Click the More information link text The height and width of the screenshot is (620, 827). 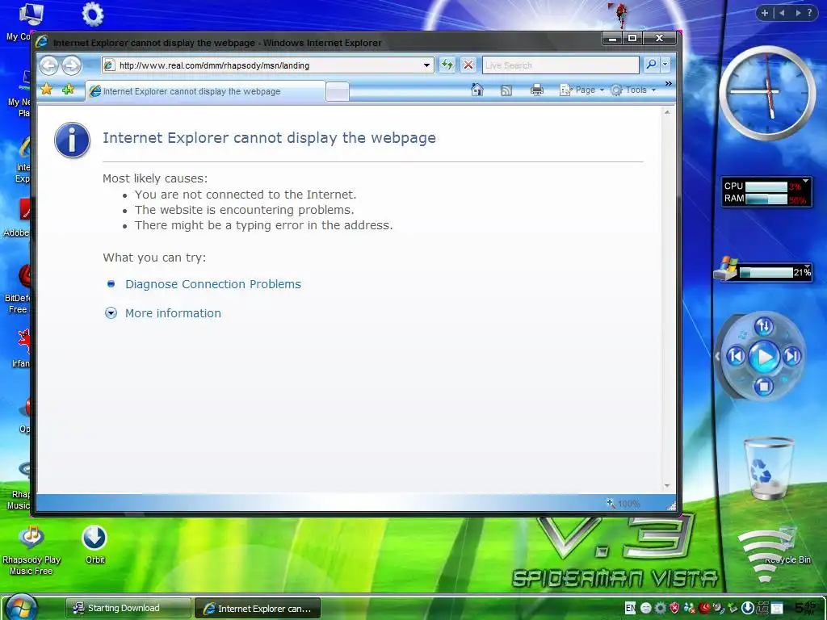click(x=173, y=313)
